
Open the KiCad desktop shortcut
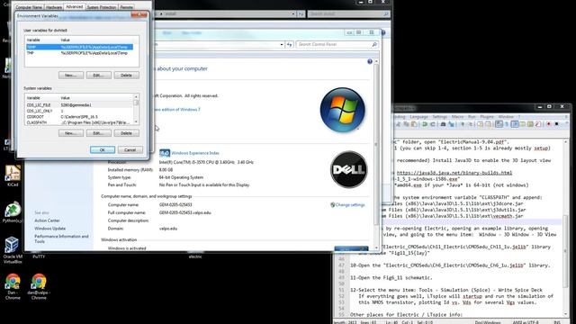tap(13, 175)
